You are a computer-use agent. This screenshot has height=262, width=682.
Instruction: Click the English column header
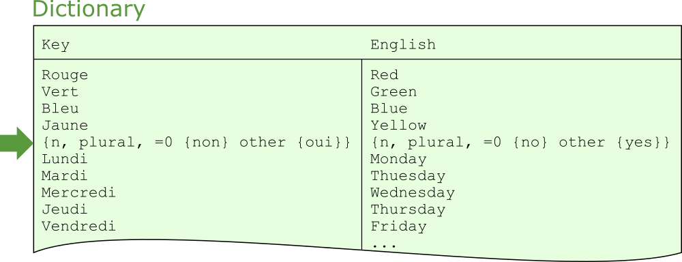403,44
